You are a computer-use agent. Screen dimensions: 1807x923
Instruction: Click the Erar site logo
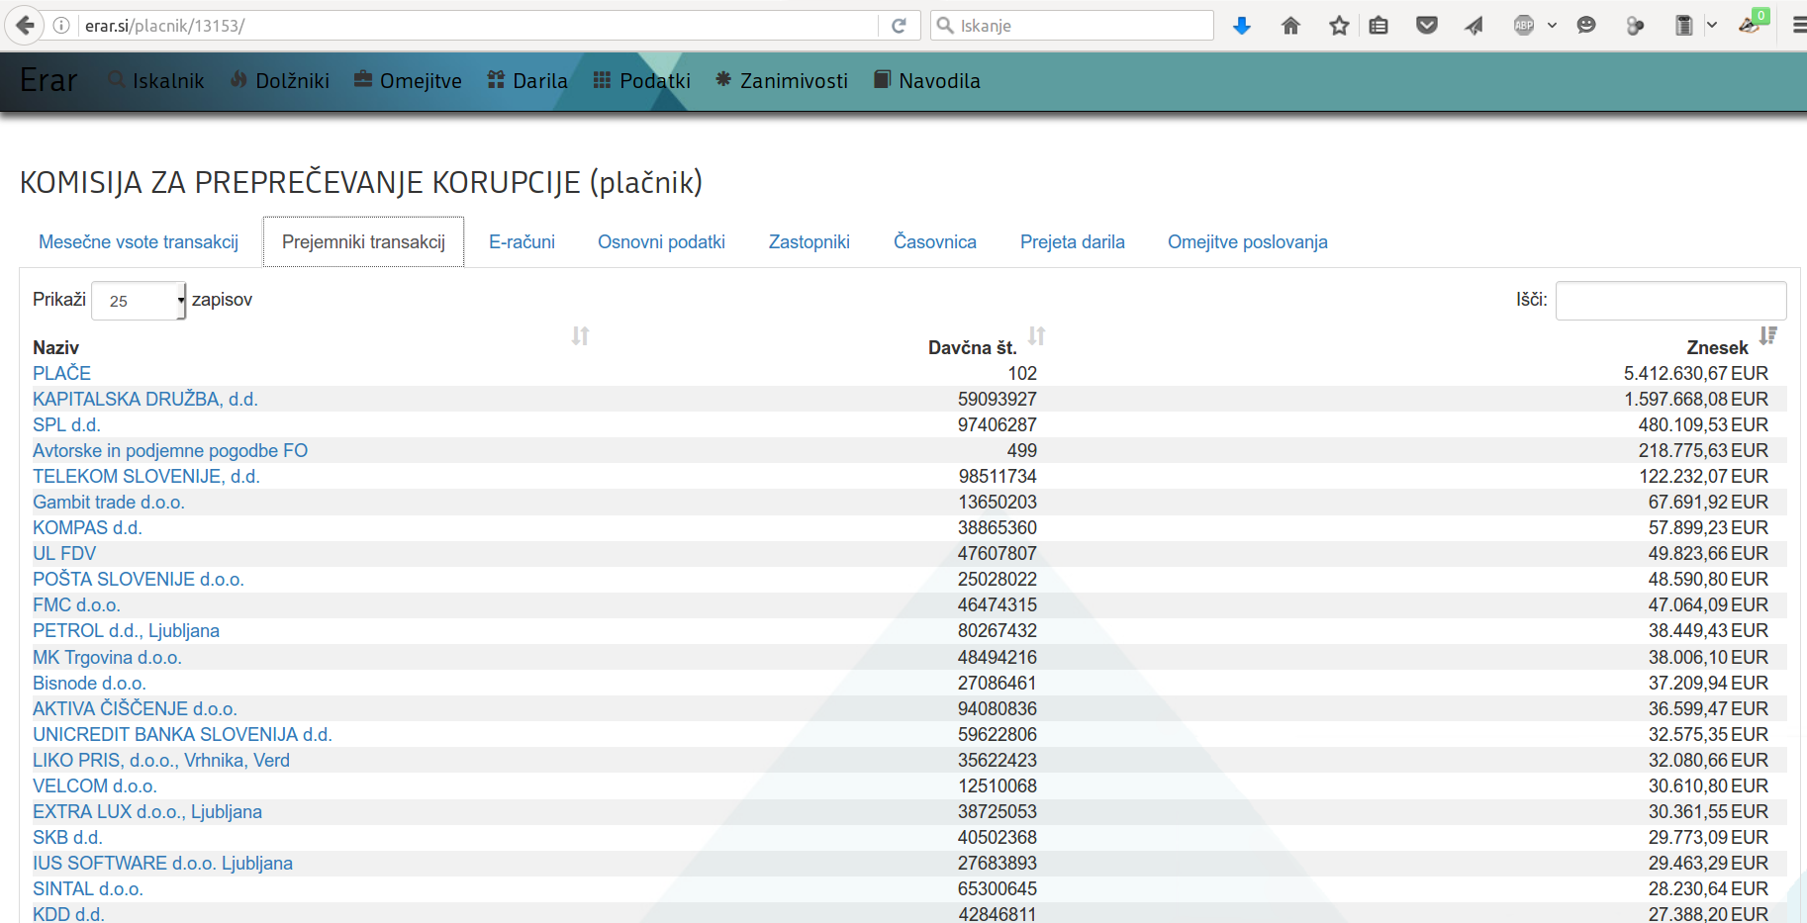pyautogui.click(x=48, y=80)
